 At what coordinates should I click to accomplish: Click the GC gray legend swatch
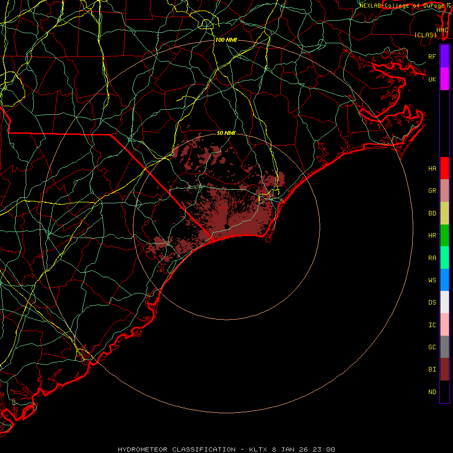point(444,347)
